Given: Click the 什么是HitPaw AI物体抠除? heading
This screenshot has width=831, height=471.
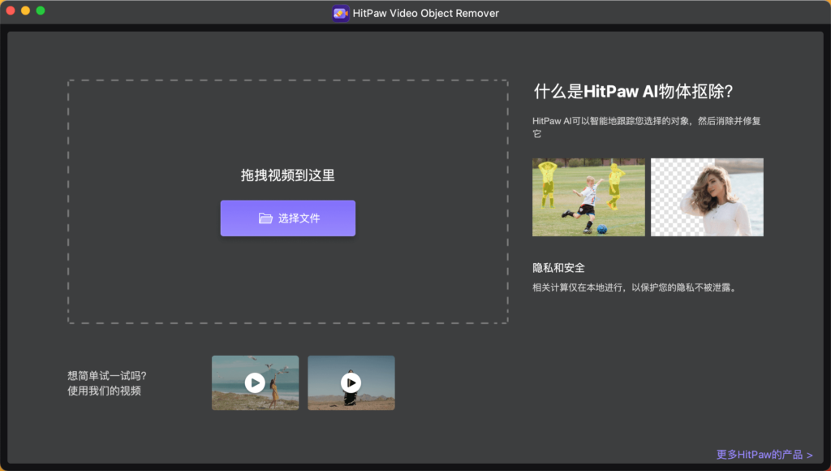Looking at the screenshot, I should [x=633, y=91].
